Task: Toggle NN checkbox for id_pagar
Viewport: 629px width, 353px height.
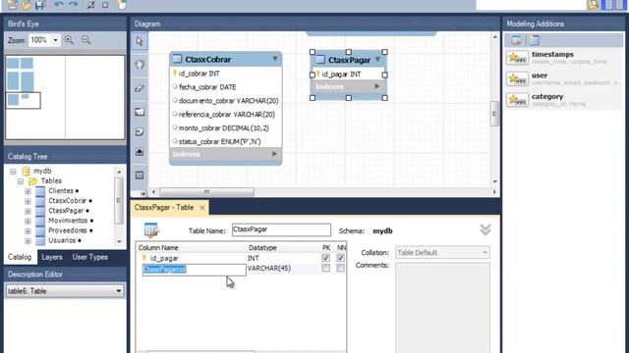Action: [340, 258]
